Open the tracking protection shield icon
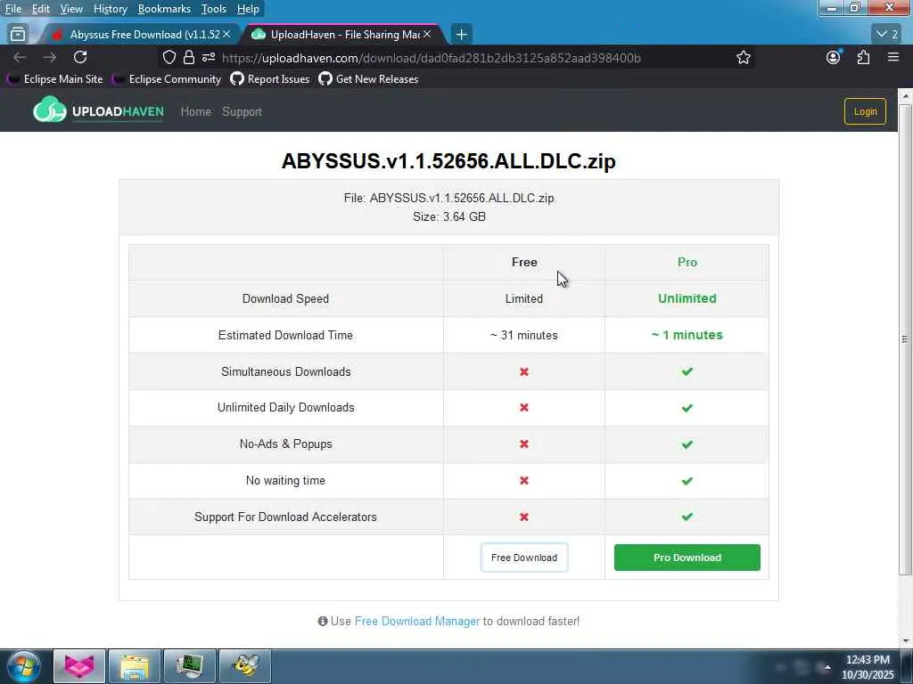 coord(169,58)
